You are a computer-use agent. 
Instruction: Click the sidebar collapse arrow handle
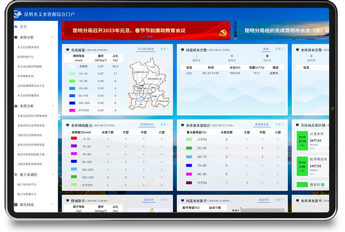(59, 117)
